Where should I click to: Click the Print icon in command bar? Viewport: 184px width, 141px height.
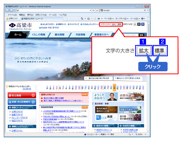point(99,19)
